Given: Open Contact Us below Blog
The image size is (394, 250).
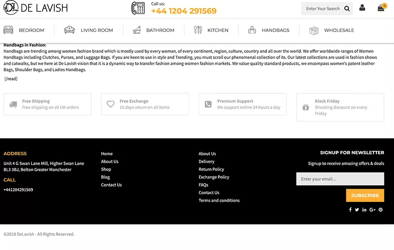Looking at the screenshot, I should [x=111, y=185].
